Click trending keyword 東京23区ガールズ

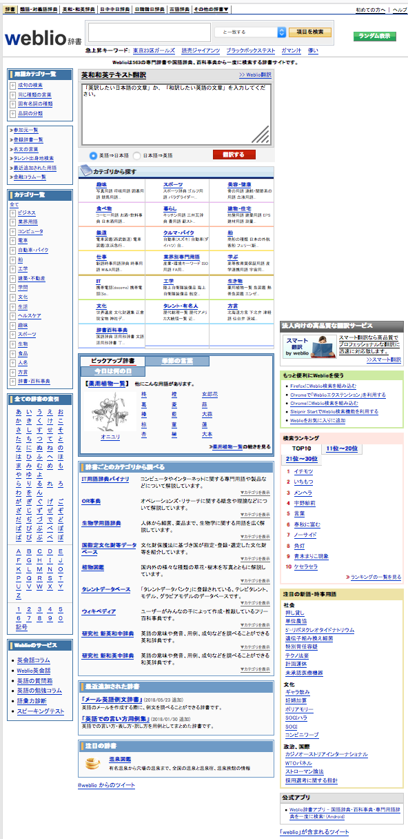[x=154, y=50]
